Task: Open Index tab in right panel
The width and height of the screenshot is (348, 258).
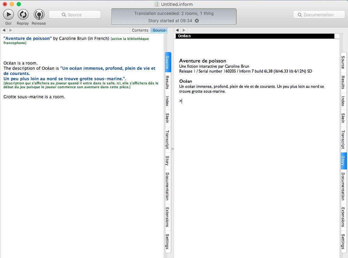Action: coord(343,101)
